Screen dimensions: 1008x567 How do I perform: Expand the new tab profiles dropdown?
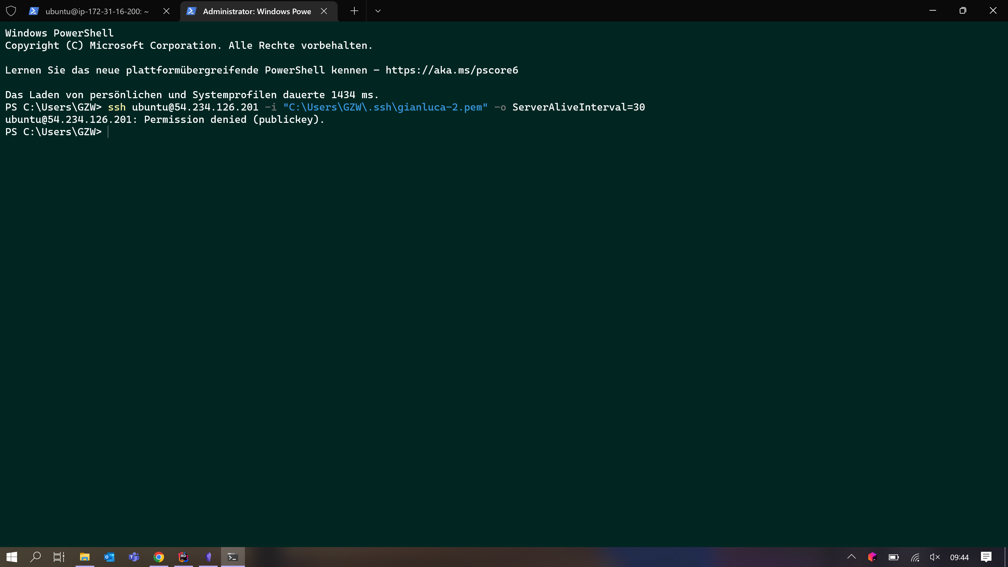pos(378,11)
